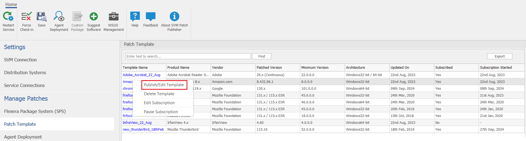Click the 130.x patched version cell
Viewport: 526px width, 141px height.
click(278, 88)
